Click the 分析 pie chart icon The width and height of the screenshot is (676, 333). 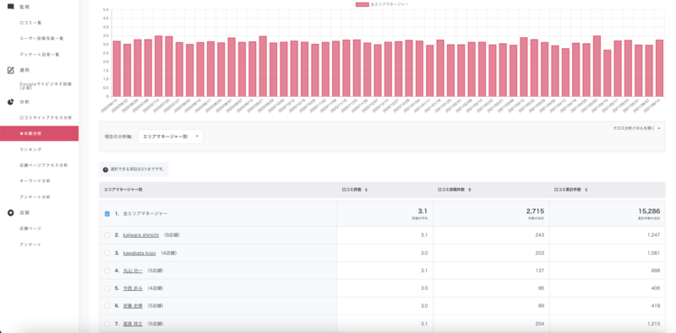11,101
